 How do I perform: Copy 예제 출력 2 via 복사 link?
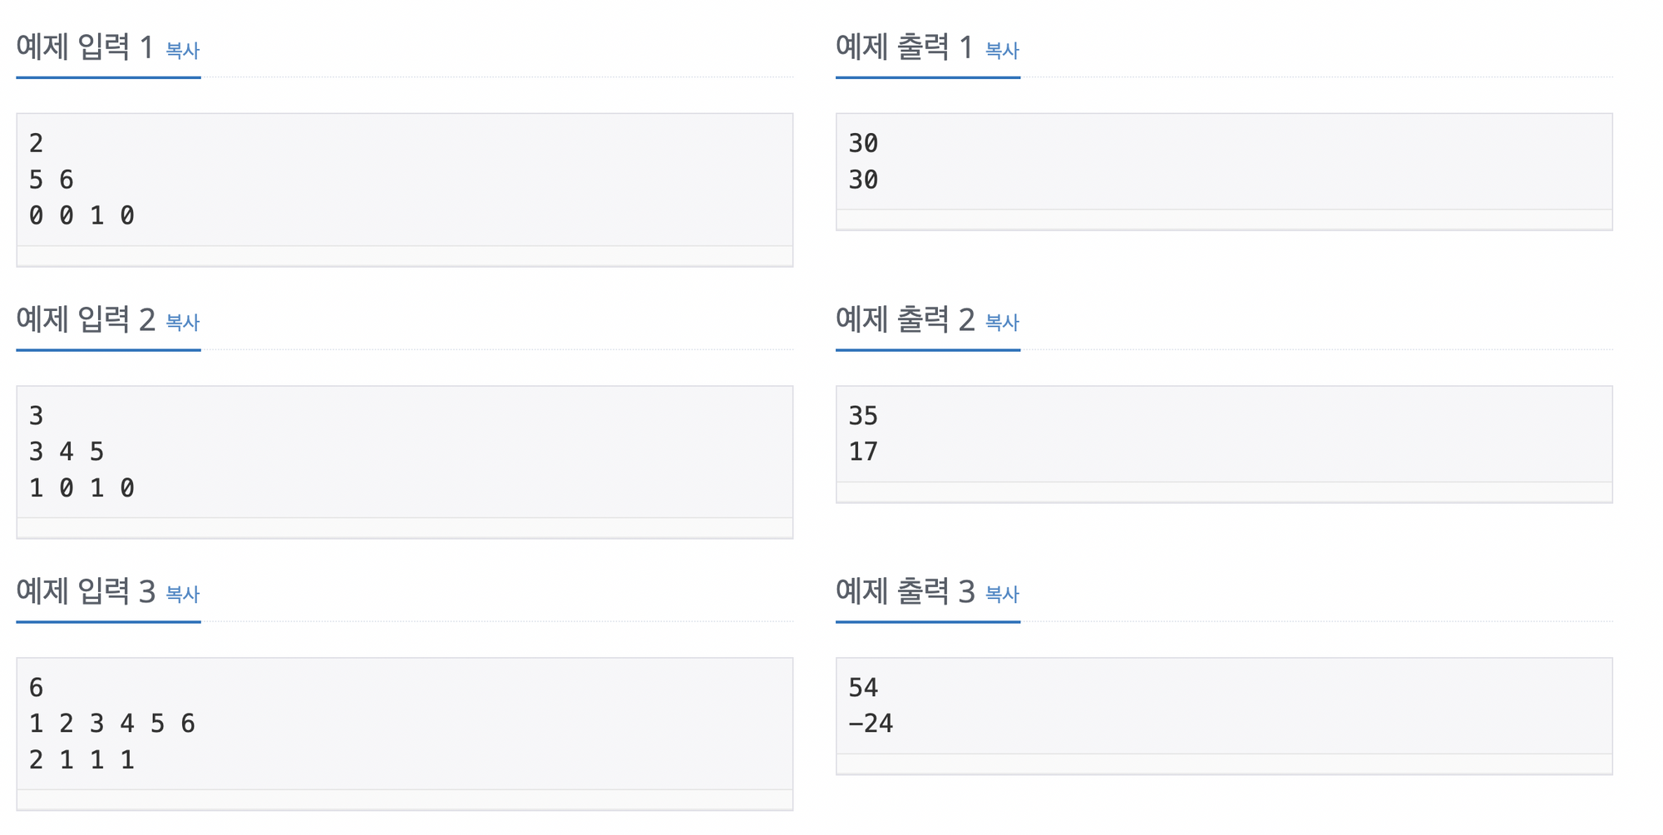pos(1002,324)
